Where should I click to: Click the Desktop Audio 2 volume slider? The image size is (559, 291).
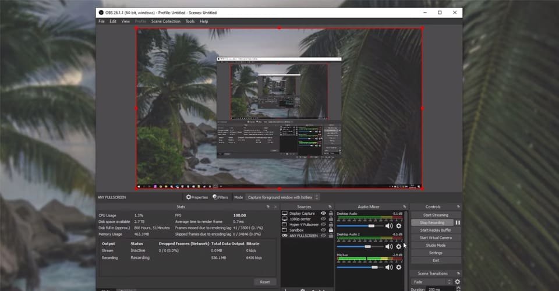click(359, 247)
